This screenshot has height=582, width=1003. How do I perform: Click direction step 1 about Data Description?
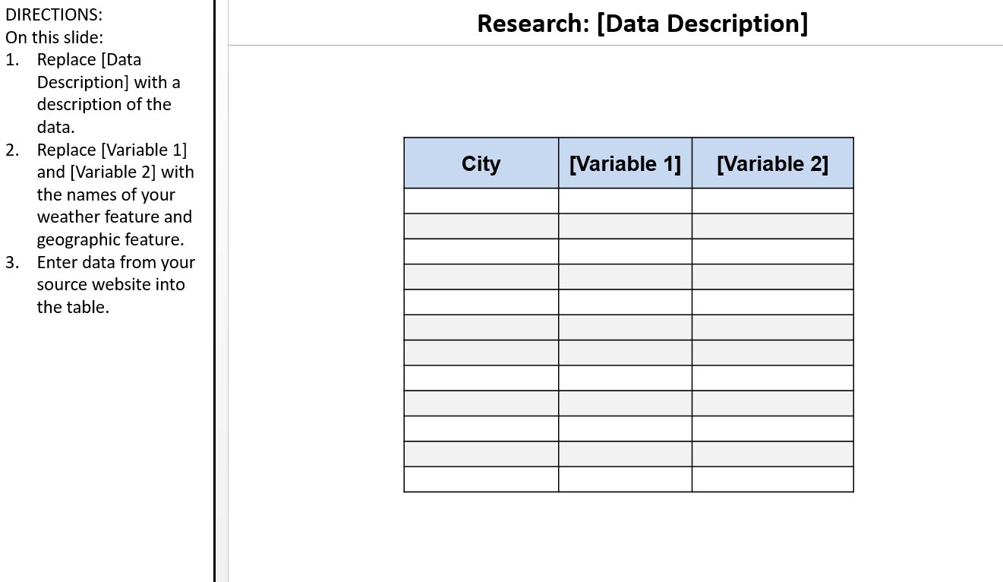(x=100, y=93)
